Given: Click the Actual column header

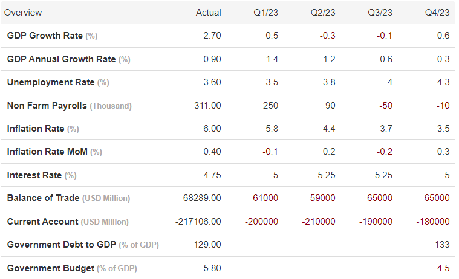Looking at the screenshot, I should [209, 13].
